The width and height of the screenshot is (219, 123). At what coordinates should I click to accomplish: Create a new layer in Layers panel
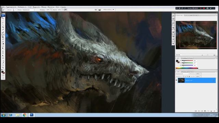211,111
